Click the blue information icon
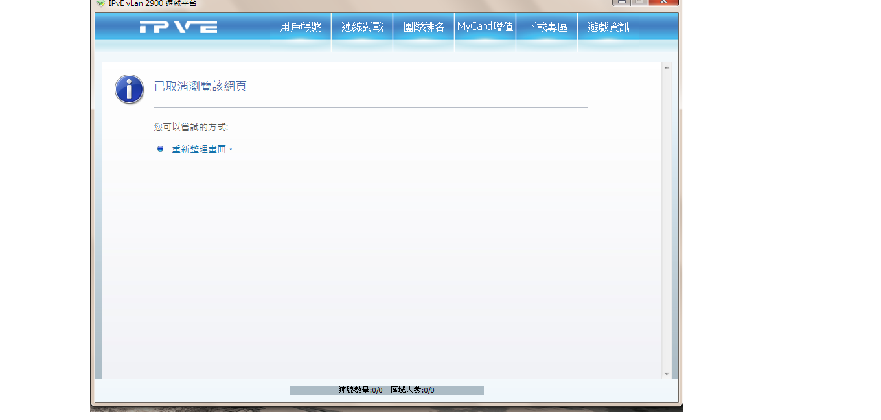The image size is (881, 420). click(x=129, y=89)
